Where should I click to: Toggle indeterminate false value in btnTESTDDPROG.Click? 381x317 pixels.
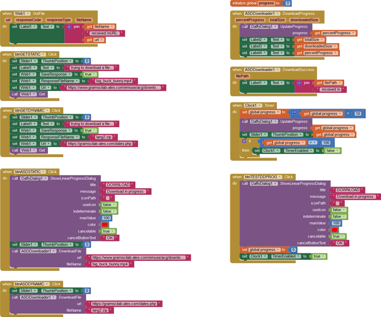tap(339, 216)
